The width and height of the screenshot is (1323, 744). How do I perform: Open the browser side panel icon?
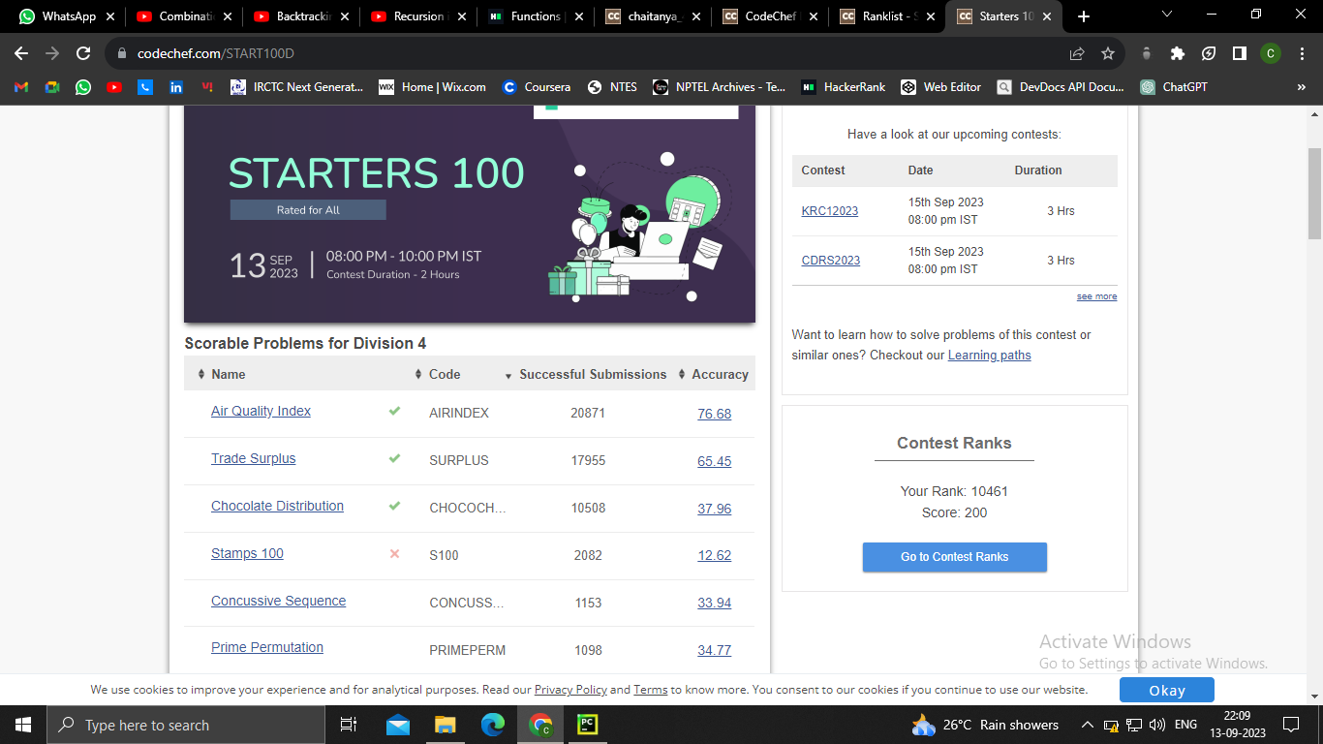click(x=1239, y=53)
